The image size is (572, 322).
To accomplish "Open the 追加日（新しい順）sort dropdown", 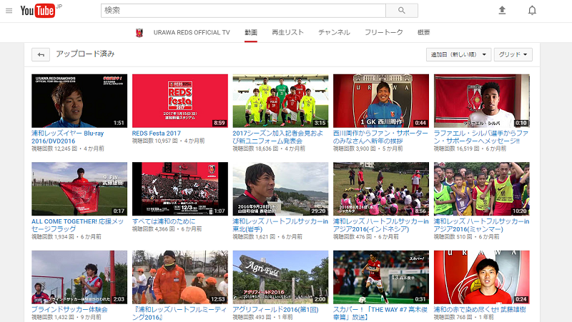I will tap(458, 54).
